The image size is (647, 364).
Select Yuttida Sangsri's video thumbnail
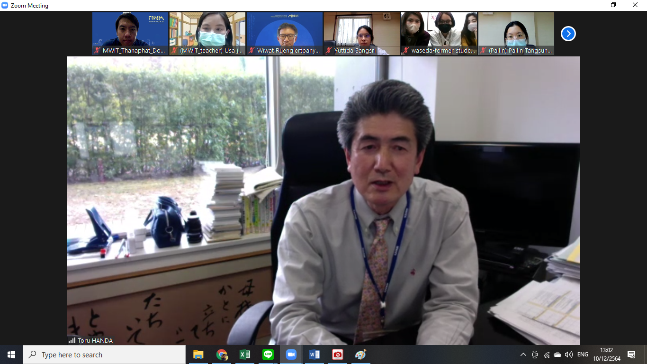(x=362, y=33)
